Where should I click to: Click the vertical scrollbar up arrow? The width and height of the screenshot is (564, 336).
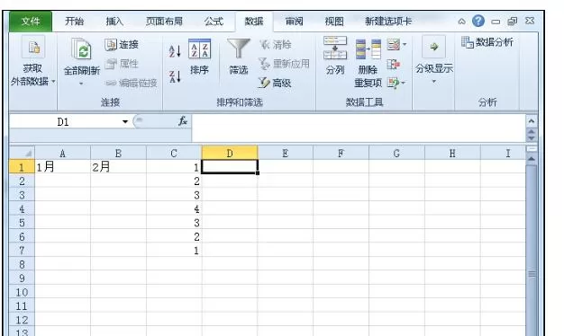(x=532, y=158)
